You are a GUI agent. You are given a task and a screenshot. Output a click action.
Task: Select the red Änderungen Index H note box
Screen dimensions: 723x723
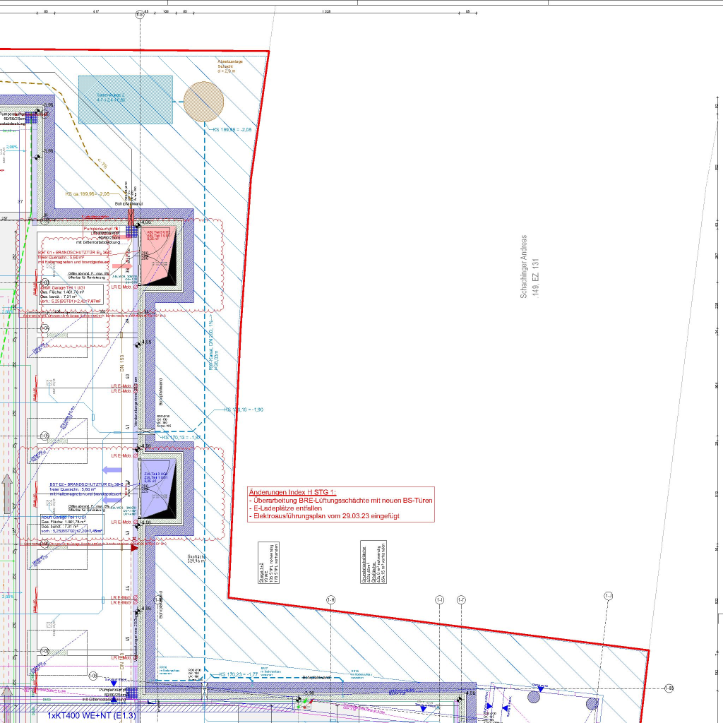341,504
